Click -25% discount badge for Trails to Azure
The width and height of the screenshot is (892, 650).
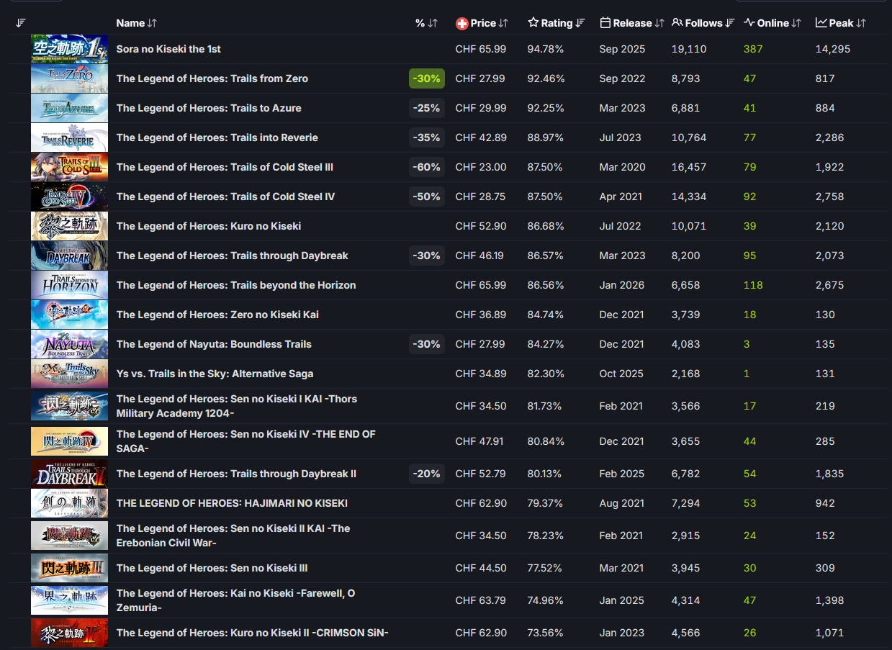coord(427,108)
